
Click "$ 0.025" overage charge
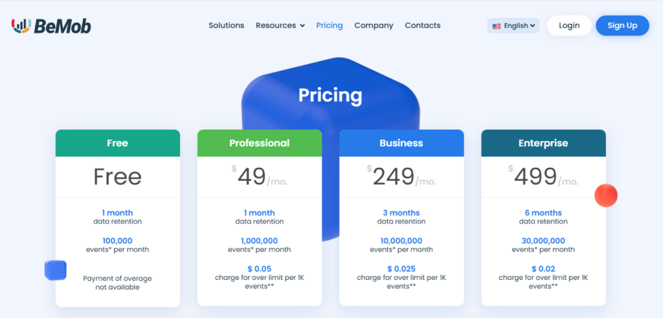pyautogui.click(x=401, y=269)
